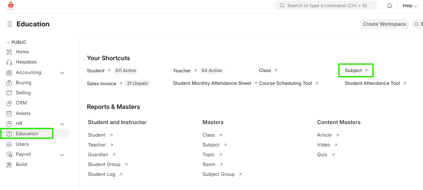The height and width of the screenshot is (190, 423).
Task: Click the CRM pie chart icon
Action: point(9,103)
